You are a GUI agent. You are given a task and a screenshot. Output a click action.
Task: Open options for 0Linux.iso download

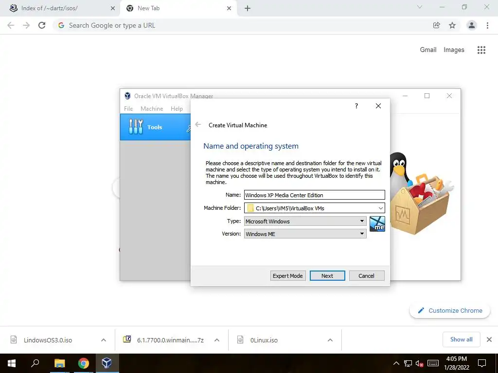coord(330,340)
